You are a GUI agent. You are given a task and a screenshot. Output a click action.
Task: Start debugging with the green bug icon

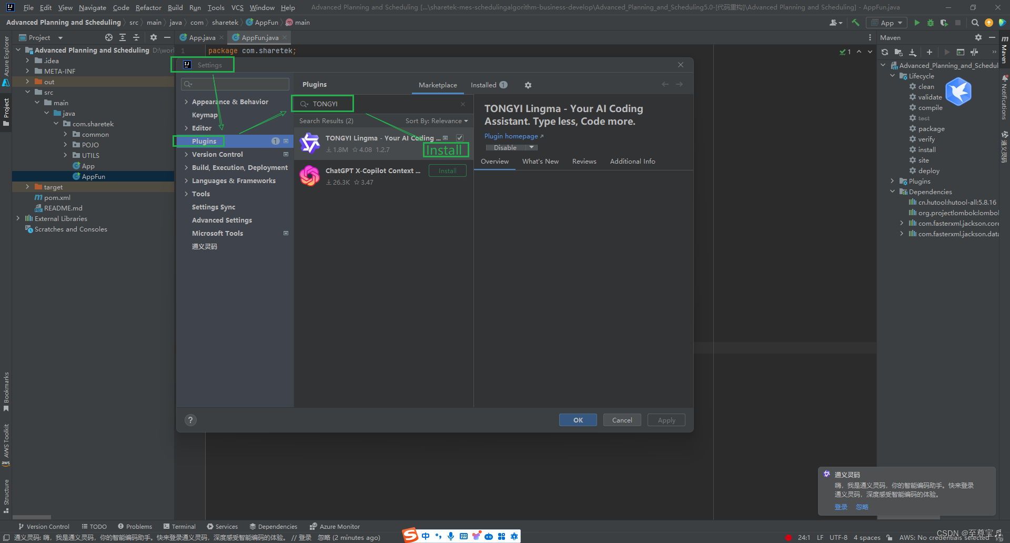coord(930,23)
